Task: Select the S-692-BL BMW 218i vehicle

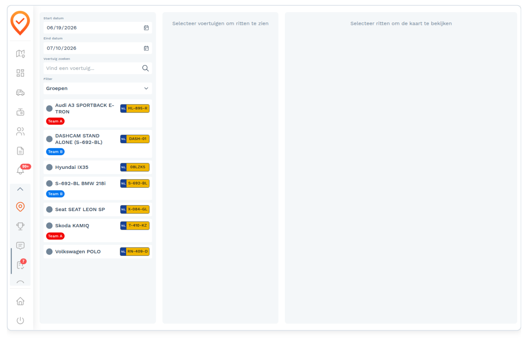Action: (x=98, y=188)
